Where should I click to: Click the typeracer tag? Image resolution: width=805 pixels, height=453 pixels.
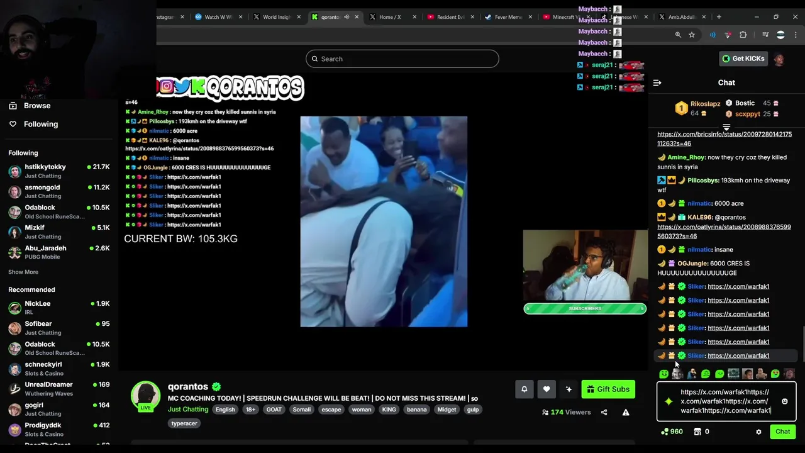point(184,423)
